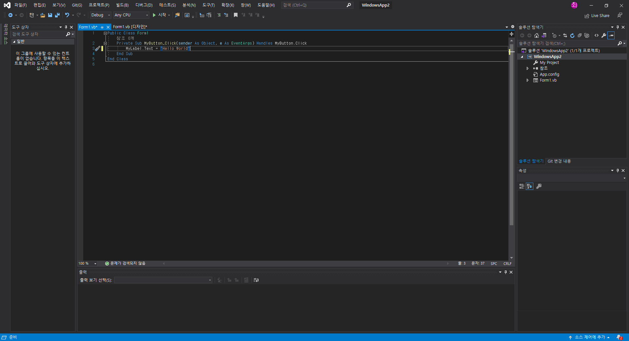Toggle a bookmark with the bookmark icon
This screenshot has width=629, height=341.
coord(236,15)
